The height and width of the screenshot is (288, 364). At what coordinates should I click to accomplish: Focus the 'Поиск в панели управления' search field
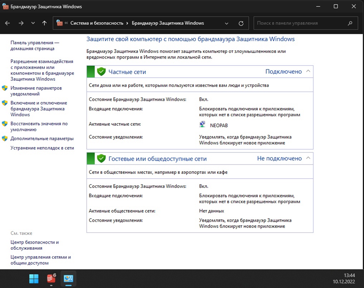coord(306,23)
